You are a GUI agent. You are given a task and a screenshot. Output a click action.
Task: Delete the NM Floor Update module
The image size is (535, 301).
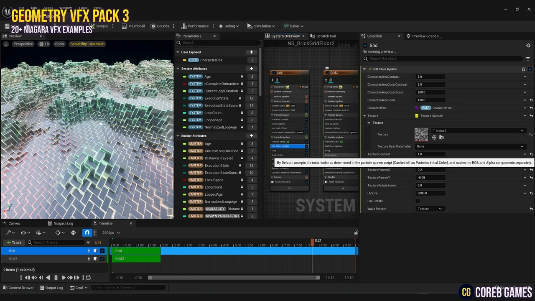tap(523, 69)
